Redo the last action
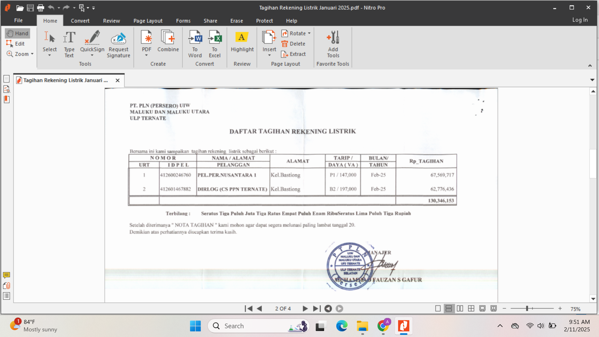Viewport: 599px width, 337px height. click(x=66, y=7)
